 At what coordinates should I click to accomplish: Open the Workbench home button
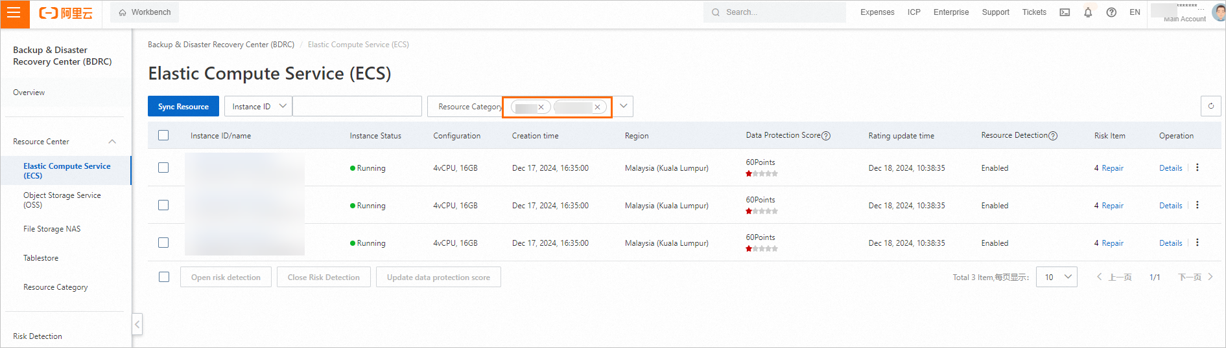(x=145, y=12)
